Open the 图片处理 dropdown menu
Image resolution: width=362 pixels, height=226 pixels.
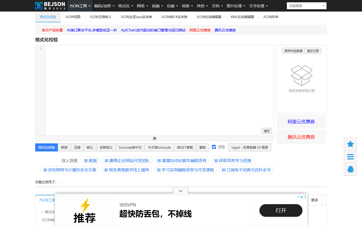[236, 6]
